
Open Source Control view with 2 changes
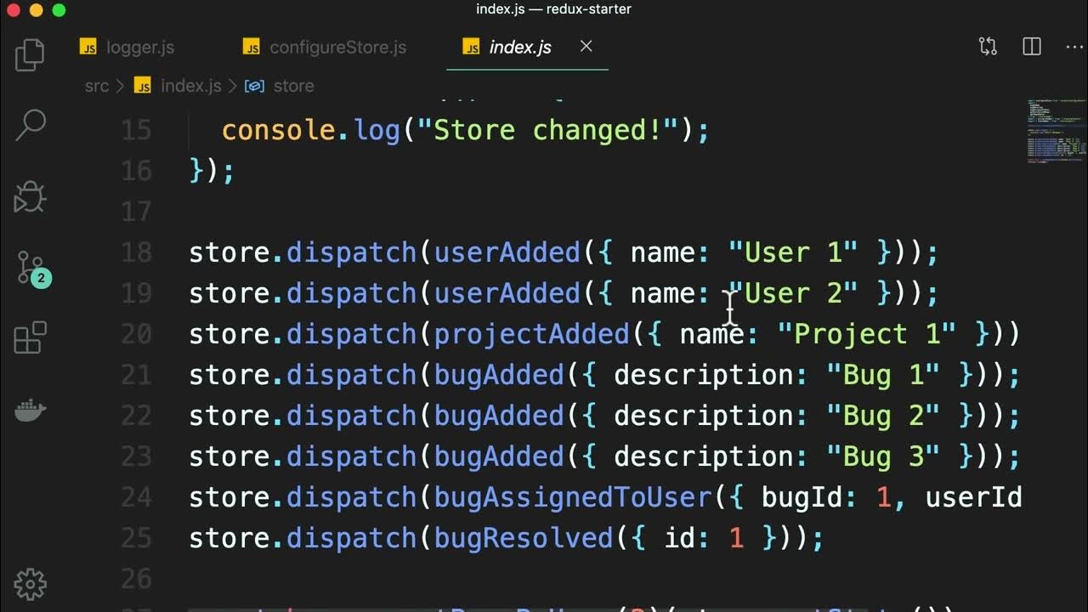pyautogui.click(x=32, y=269)
